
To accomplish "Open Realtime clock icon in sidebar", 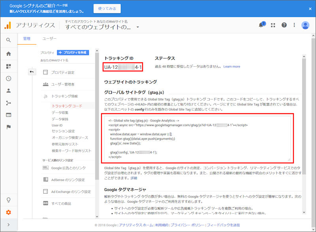I will coord(8,79).
